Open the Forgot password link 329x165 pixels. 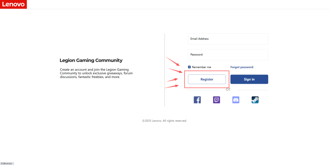242,67
